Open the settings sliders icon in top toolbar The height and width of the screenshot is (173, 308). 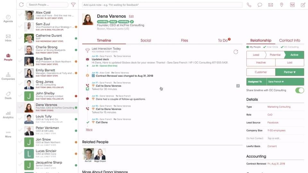(292, 5)
